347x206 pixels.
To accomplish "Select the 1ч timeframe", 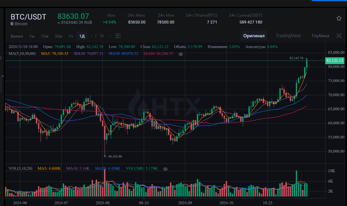I will (x=71, y=36).
